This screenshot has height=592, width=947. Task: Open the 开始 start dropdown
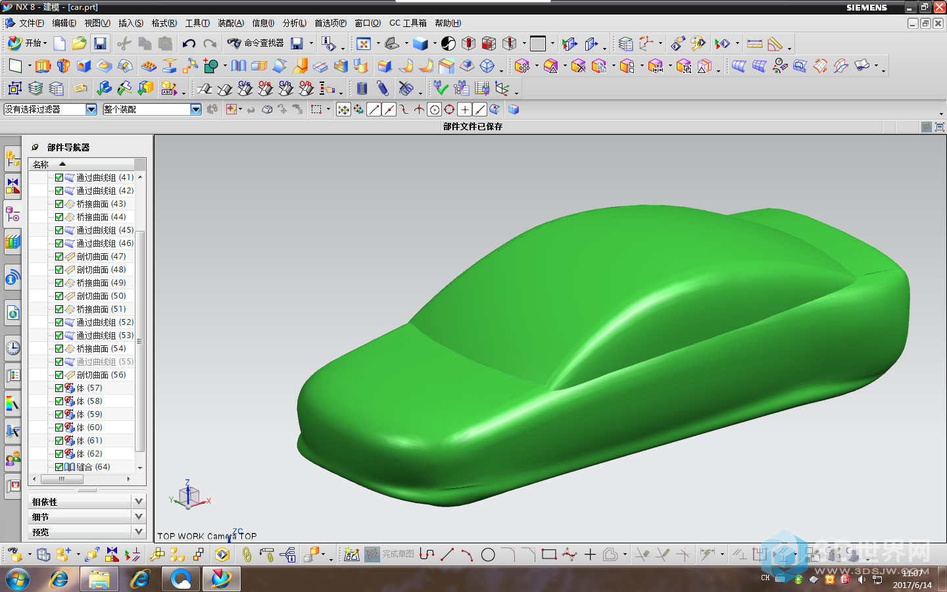(x=28, y=43)
